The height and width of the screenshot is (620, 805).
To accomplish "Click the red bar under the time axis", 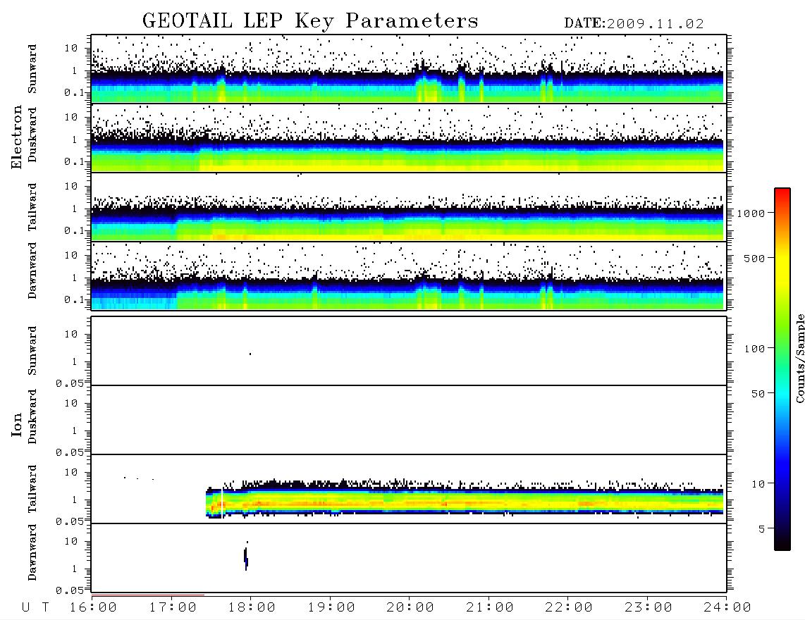I will [x=148, y=595].
